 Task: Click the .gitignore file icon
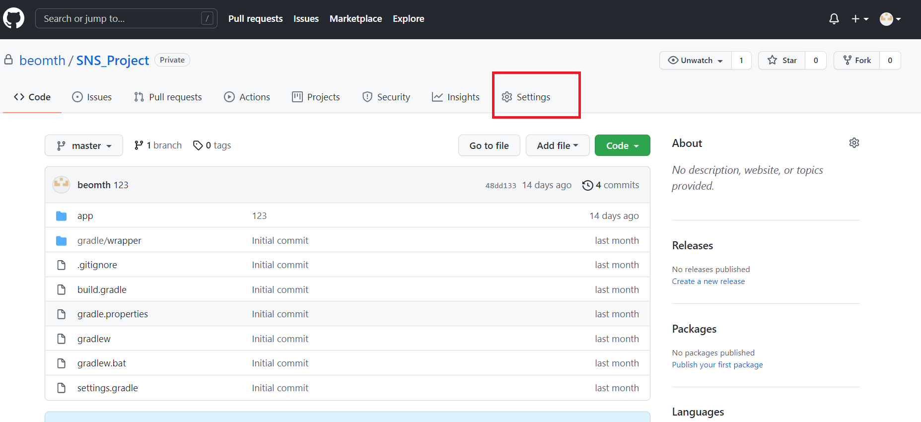(x=61, y=265)
